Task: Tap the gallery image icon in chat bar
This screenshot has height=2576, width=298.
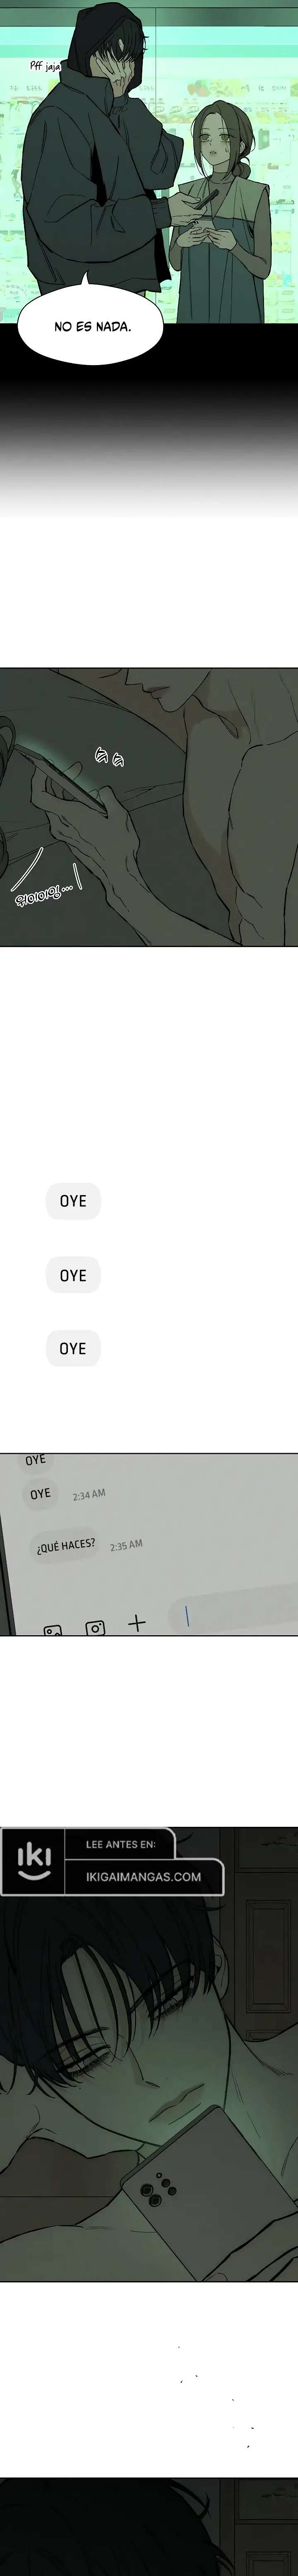Action: pyautogui.click(x=53, y=1630)
